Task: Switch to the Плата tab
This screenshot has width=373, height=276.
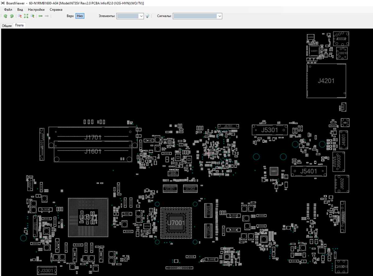Action: [x=19, y=26]
